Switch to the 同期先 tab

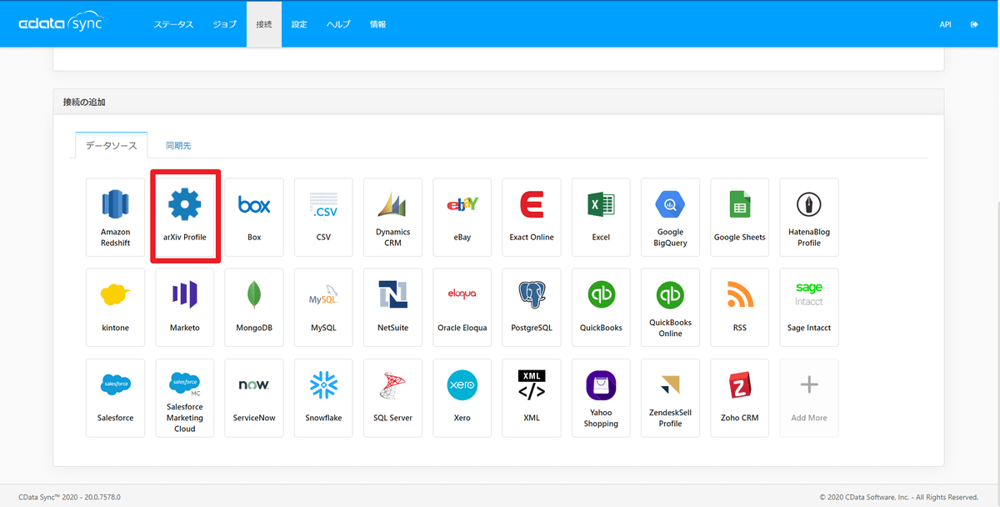(x=178, y=145)
